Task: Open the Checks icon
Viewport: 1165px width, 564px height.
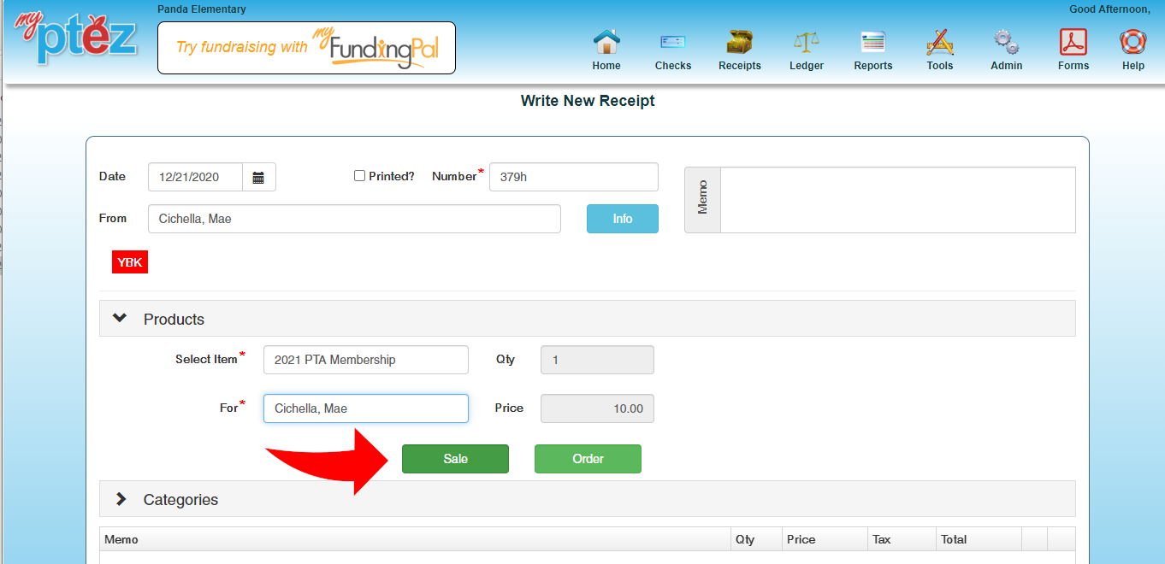Action: pyautogui.click(x=673, y=42)
